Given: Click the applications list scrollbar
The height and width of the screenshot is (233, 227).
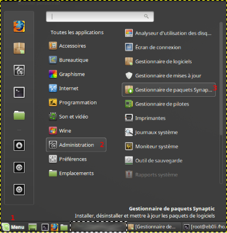Looking at the screenshot, I should click(x=221, y=78).
